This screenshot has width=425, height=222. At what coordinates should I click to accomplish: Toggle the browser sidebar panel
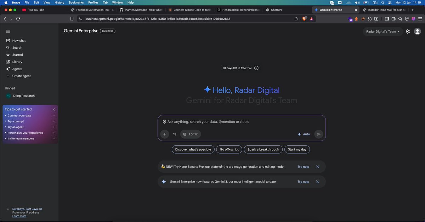coord(387,19)
